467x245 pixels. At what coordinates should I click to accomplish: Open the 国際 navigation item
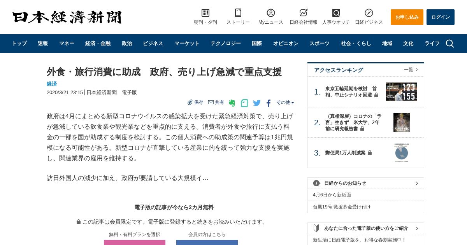click(x=257, y=44)
